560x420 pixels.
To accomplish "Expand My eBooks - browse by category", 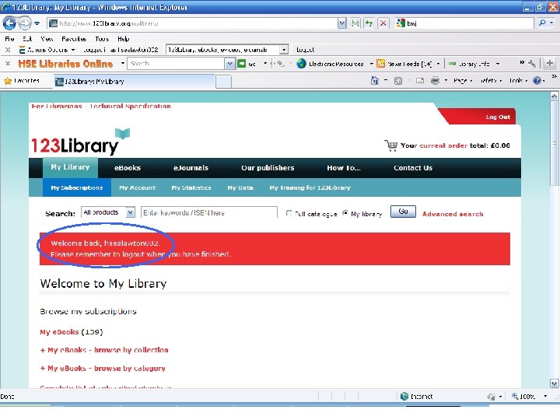I will (x=103, y=368).
